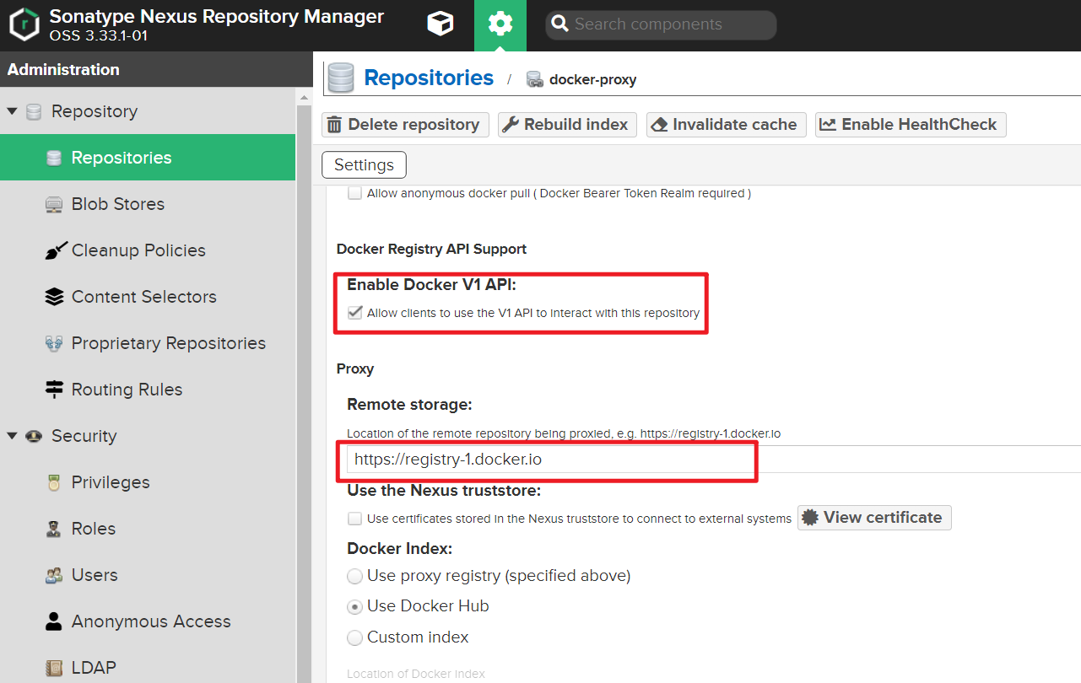This screenshot has width=1081, height=683.
Task: Click the Invalidate cache button
Action: pos(726,125)
